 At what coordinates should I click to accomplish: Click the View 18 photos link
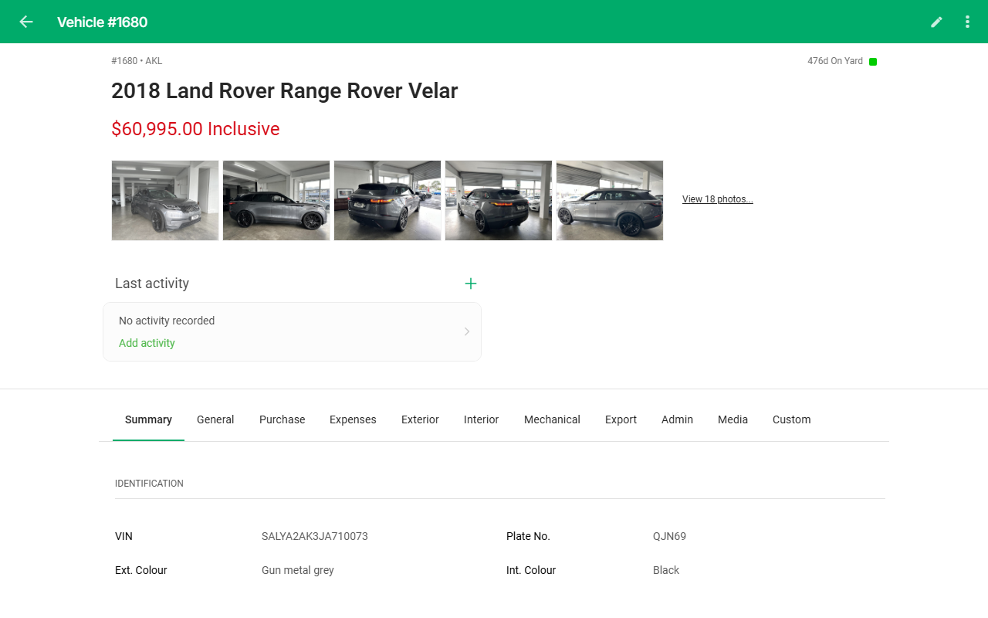coord(717,199)
